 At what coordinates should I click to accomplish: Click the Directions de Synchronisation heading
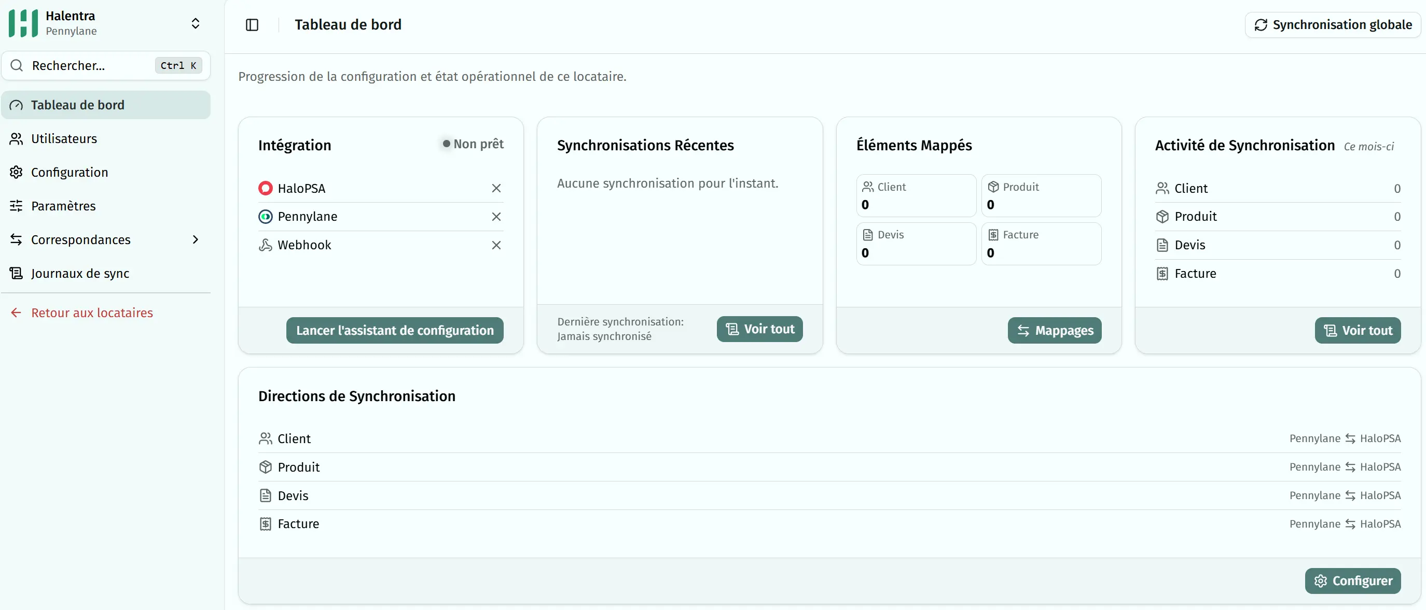pyautogui.click(x=357, y=396)
